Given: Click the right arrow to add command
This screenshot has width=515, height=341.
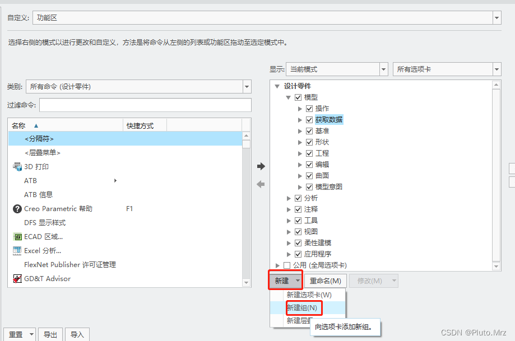Looking at the screenshot, I should pyautogui.click(x=260, y=166).
